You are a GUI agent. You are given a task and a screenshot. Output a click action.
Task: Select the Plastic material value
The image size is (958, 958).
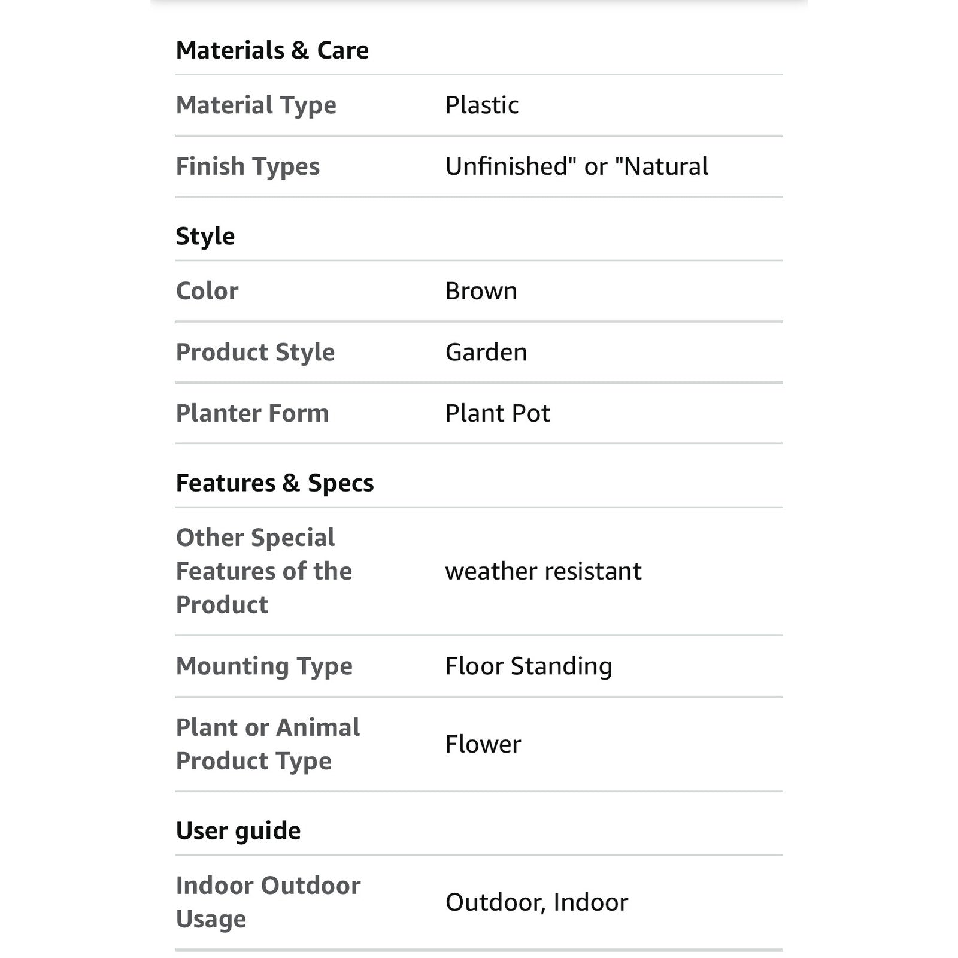[x=481, y=105]
